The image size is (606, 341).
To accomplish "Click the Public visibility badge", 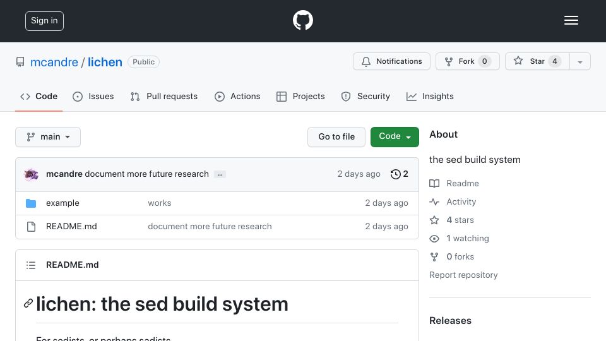I will pos(143,62).
